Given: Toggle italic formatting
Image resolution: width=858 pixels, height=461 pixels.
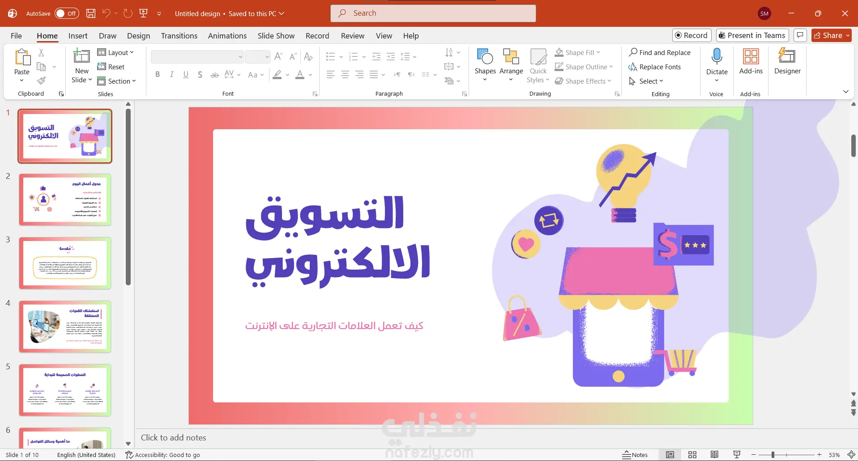Looking at the screenshot, I should tap(172, 75).
